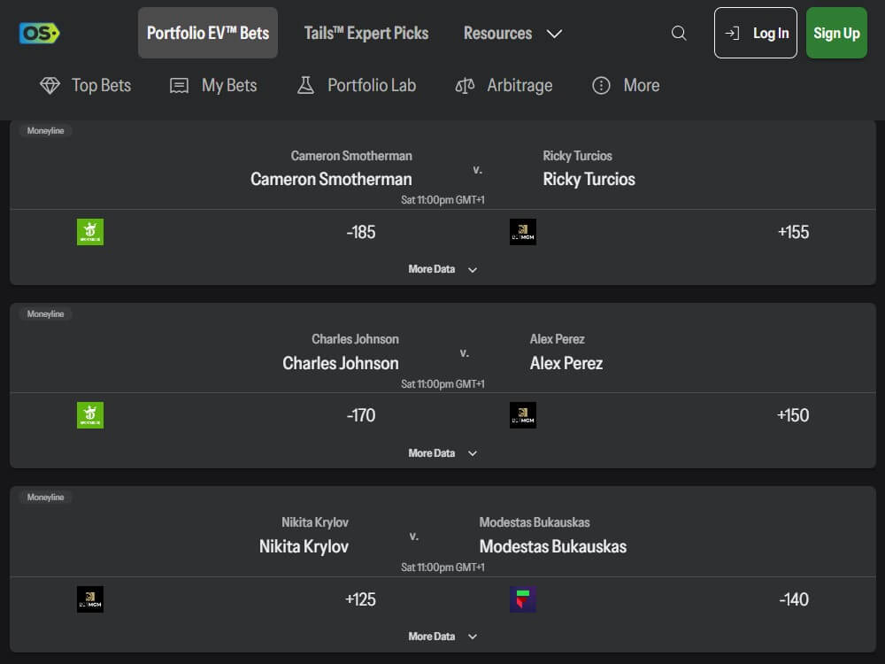The width and height of the screenshot is (885, 664).
Task: Expand More Data for Cameron Smotherman matchup
Action: click(442, 269)
